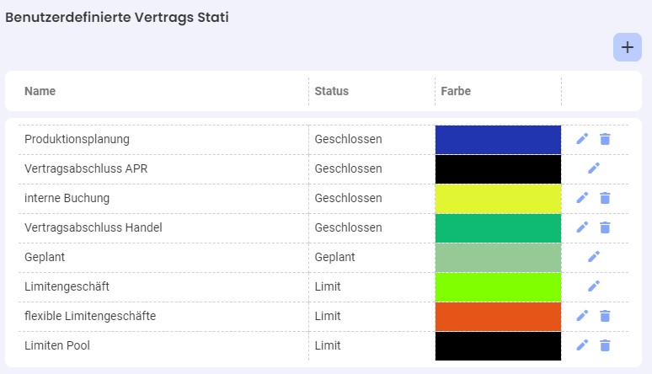This screenshot has width=652, height=374.
Task: Select the orange flexible Limitengeschäfte swatch
Action: [498, 317]
